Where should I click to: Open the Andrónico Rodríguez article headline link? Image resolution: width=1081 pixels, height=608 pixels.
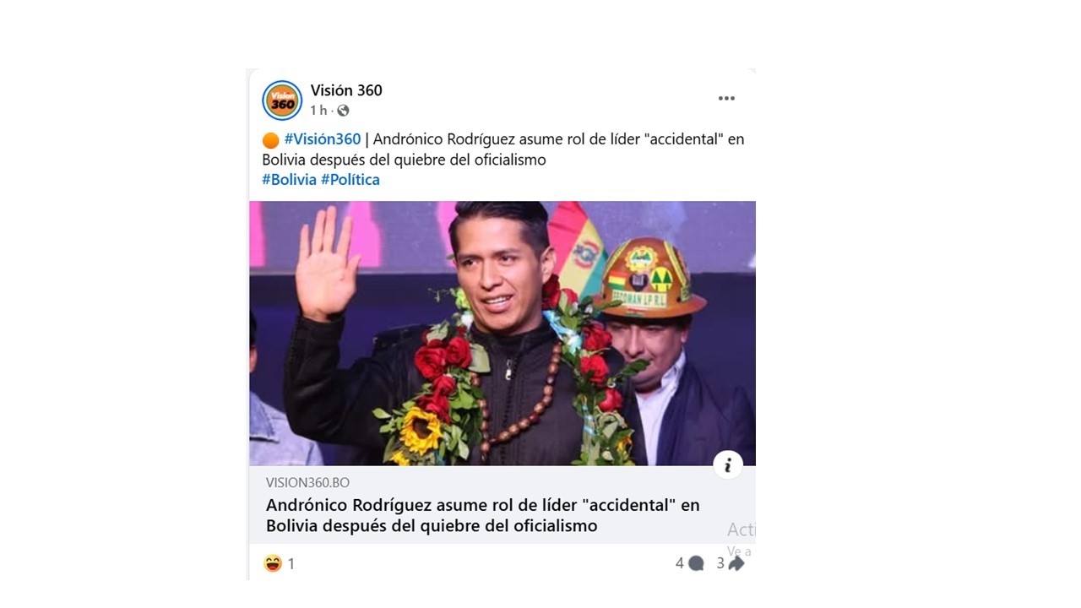483,515
